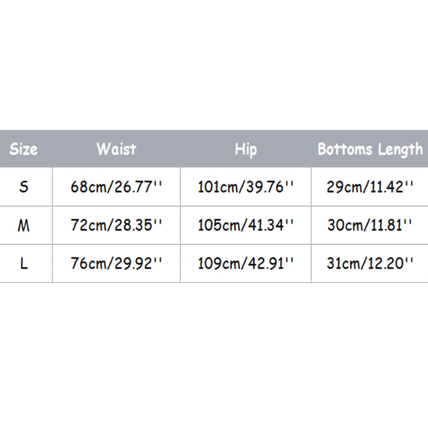The width and height of the screenshot is (428, 428).
Task: Click the 101cm/39.76'' hip cell
Action: click(246, 187)
